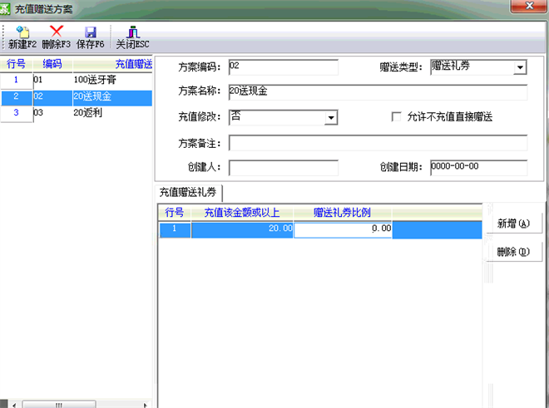Screen dimensions: 549x408
Task: Click the row number 3 cell in left list
Action: (16, 113)
